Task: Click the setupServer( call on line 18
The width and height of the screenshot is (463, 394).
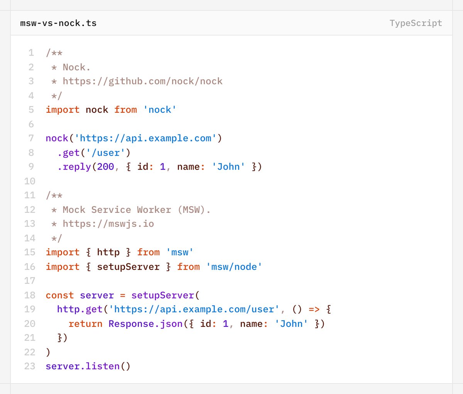Action: tap(166, 295)
